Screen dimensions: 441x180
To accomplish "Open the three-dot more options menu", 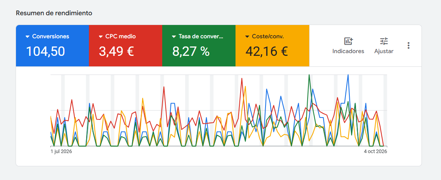I will (408, 46).
